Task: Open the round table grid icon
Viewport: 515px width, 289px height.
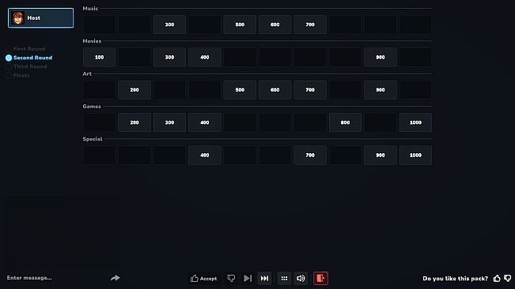Action: (x=284, y=278)
